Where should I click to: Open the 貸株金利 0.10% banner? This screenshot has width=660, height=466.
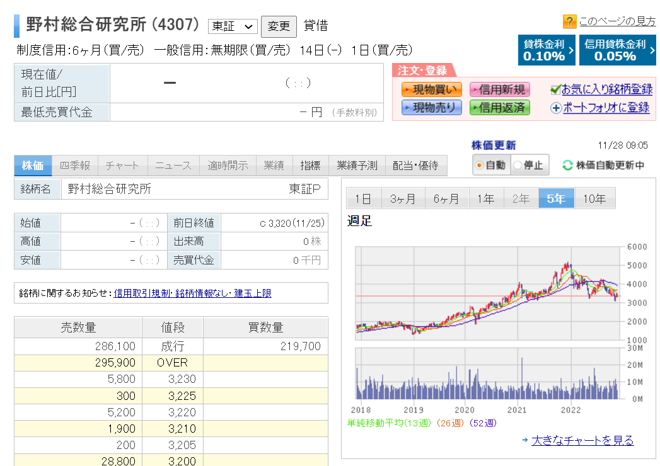click(x=547, y=50)
